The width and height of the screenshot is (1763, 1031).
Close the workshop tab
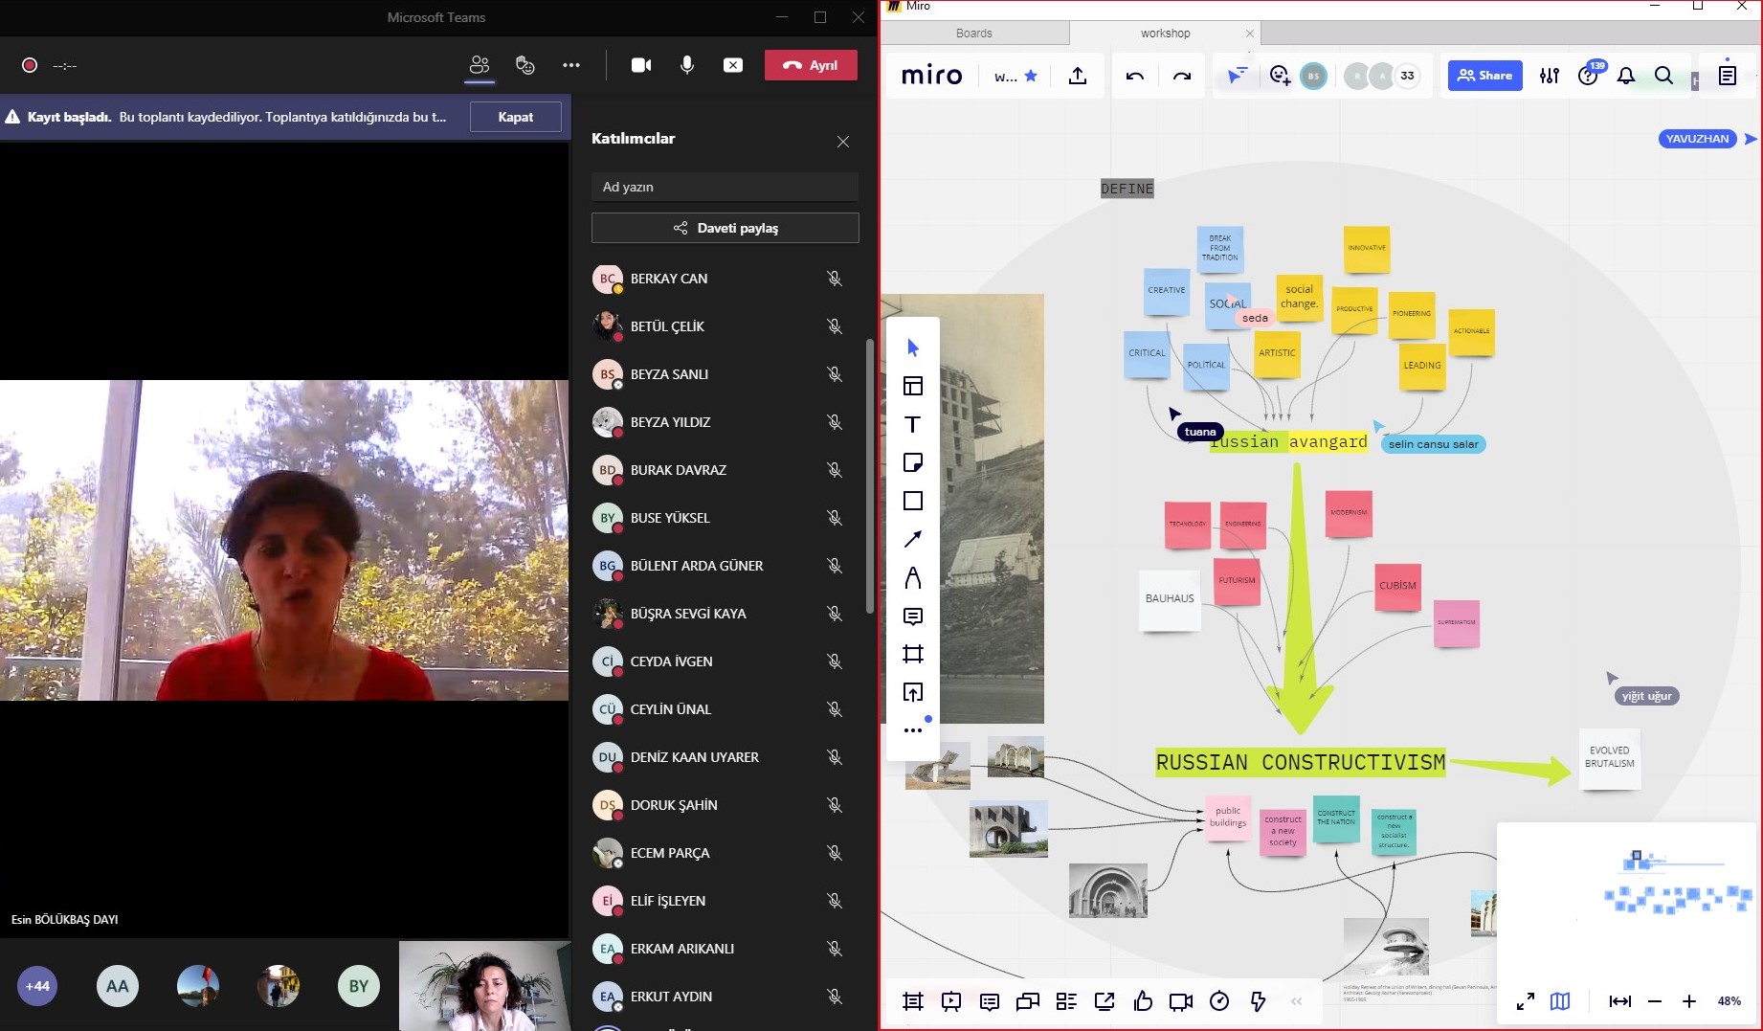[x=1250, y=34]
